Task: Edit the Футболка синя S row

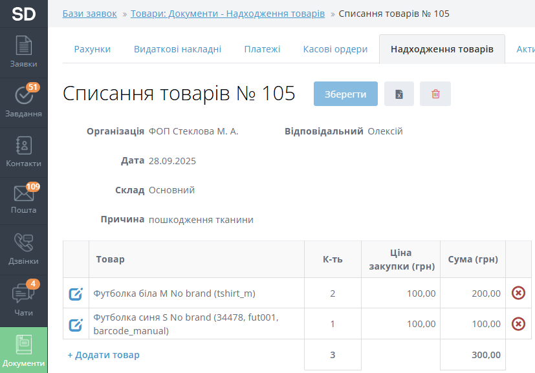Action: [x=76, y=325]
